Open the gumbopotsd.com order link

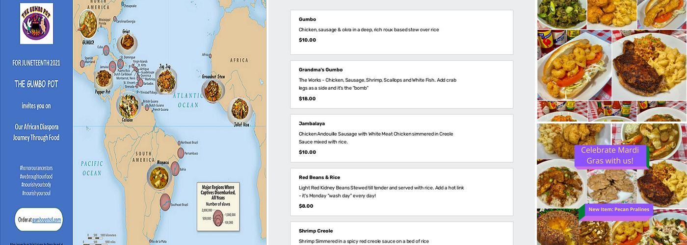[x=39, y=220]
